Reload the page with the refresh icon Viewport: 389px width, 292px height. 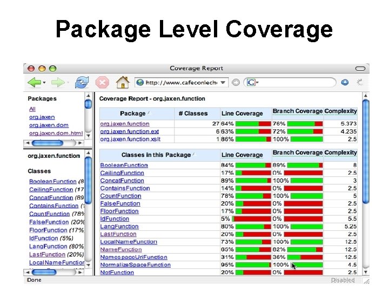[x=82, y=82]
